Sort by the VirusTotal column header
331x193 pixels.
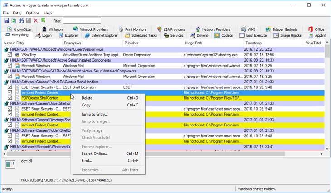[x=314, y=43]
